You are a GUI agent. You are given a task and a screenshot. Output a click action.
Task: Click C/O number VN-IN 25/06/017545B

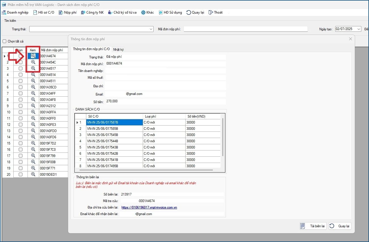pos(114,135)
